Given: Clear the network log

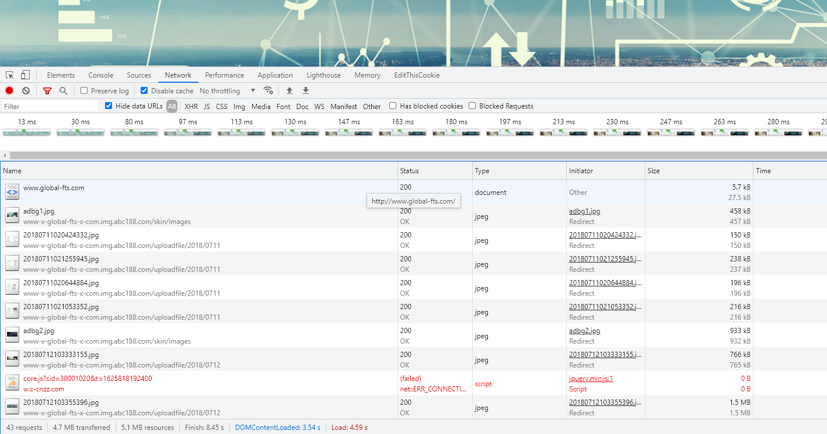Looking at the screenshot, I should point(26,91).
